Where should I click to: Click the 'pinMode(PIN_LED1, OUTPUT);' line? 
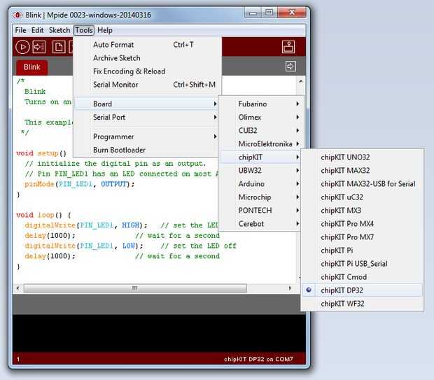(x=79, y=184)
